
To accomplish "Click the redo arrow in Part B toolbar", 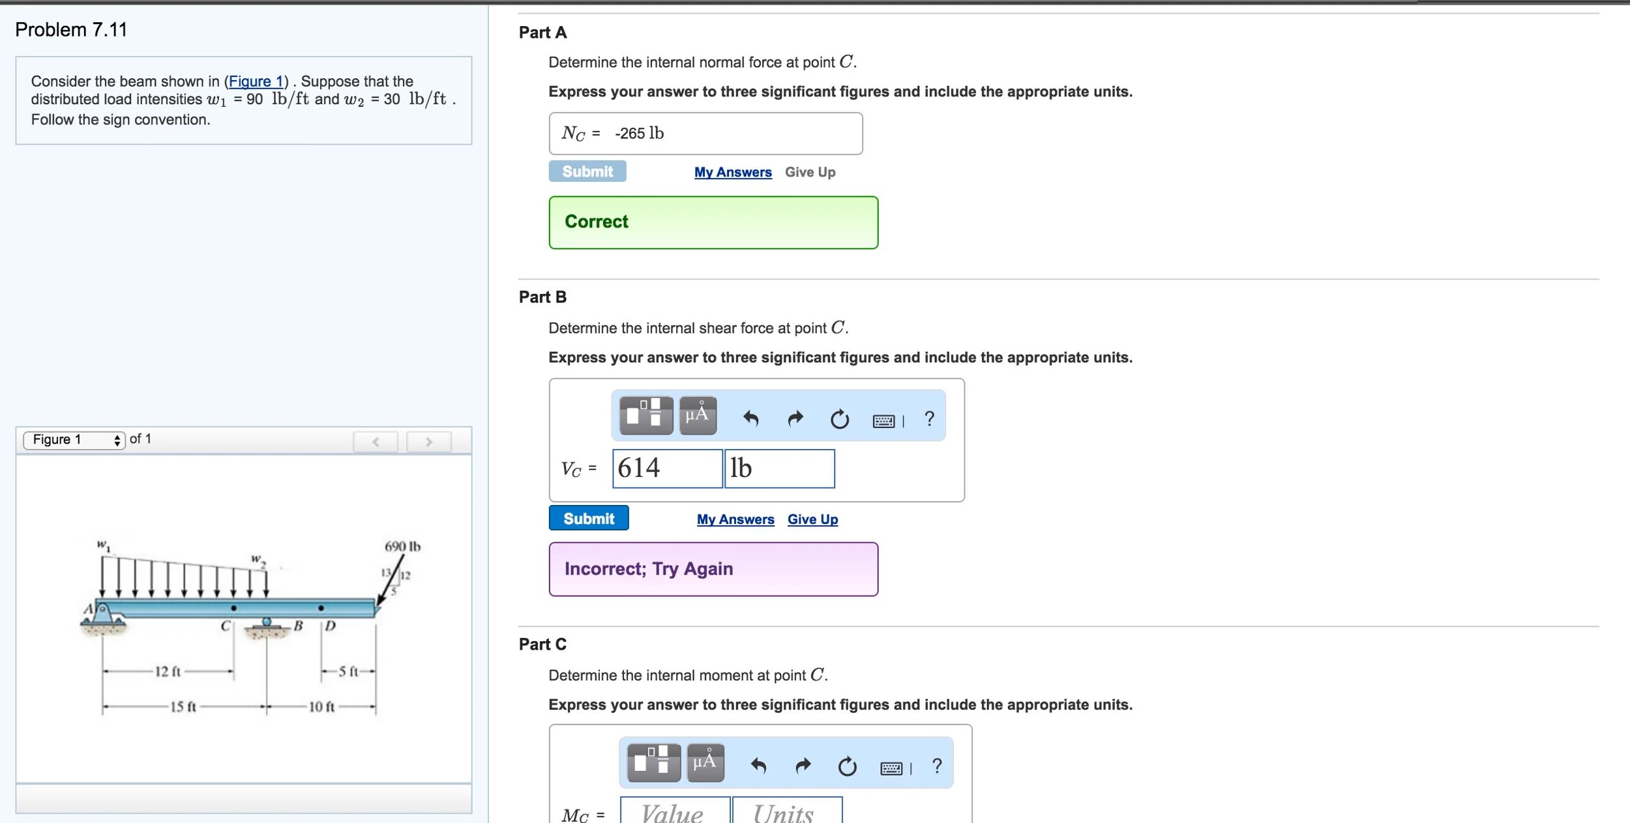I will (x=795, y=418).
